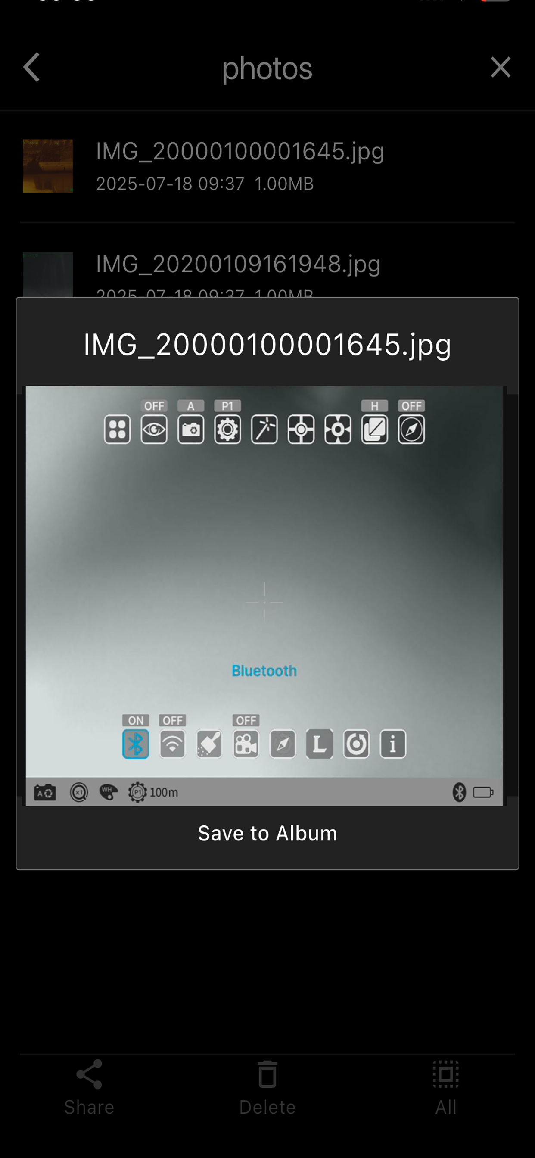Open IMG_20000100001645.jpg thumbnail in the list
Screen dimensions: 535x1158
click(x=48, y=166)
